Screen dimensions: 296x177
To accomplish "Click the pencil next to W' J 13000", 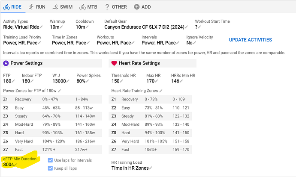I will [x=68, y=81].
